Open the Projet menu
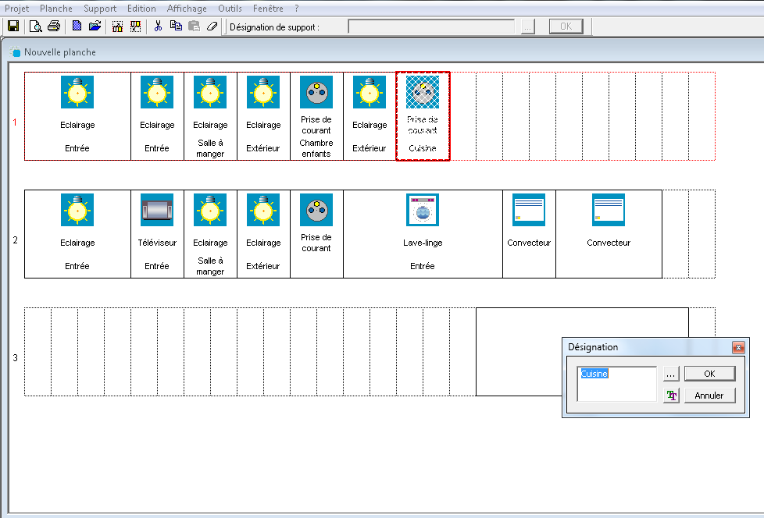The image size is (764, 518). (16, 9)
